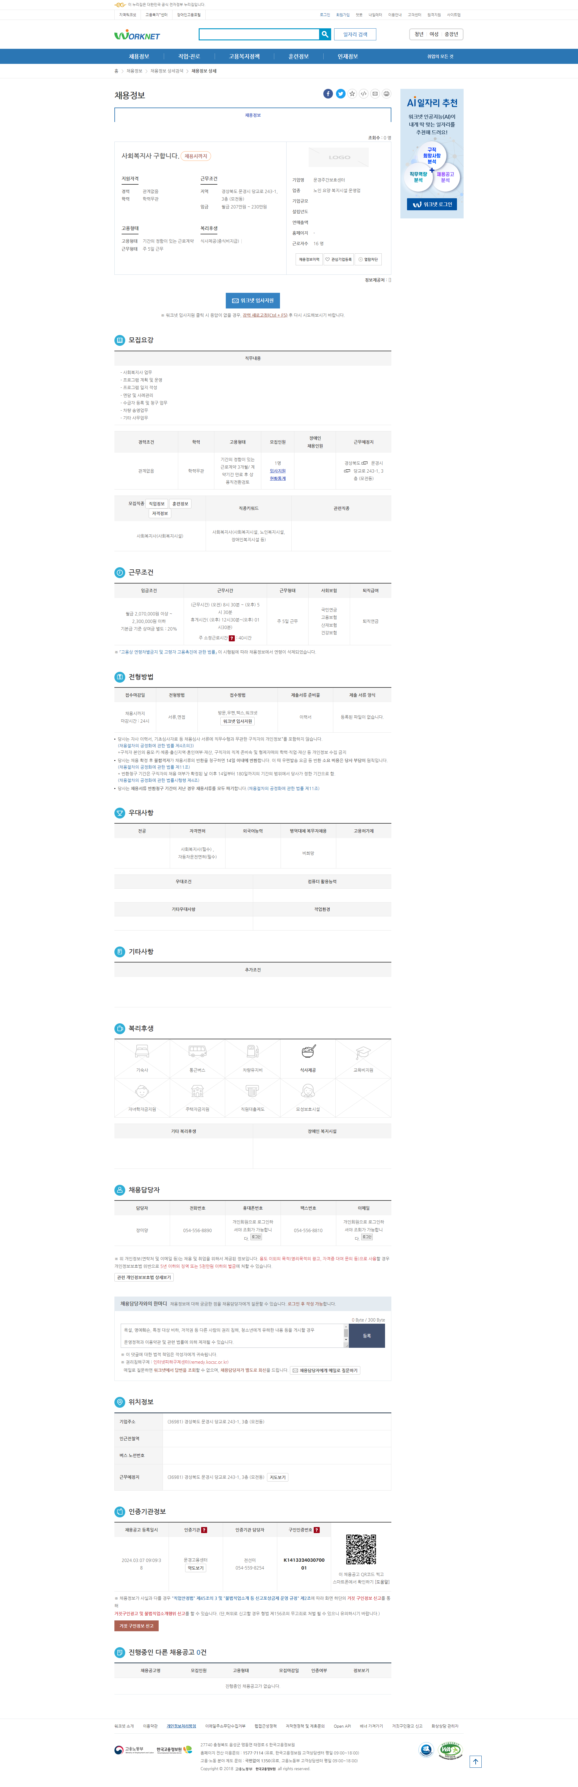Image resolution: width=578 pixels, height=1787 pixels.
Task: Click the scroll-to-top arrow icon
Action: 475,1761
